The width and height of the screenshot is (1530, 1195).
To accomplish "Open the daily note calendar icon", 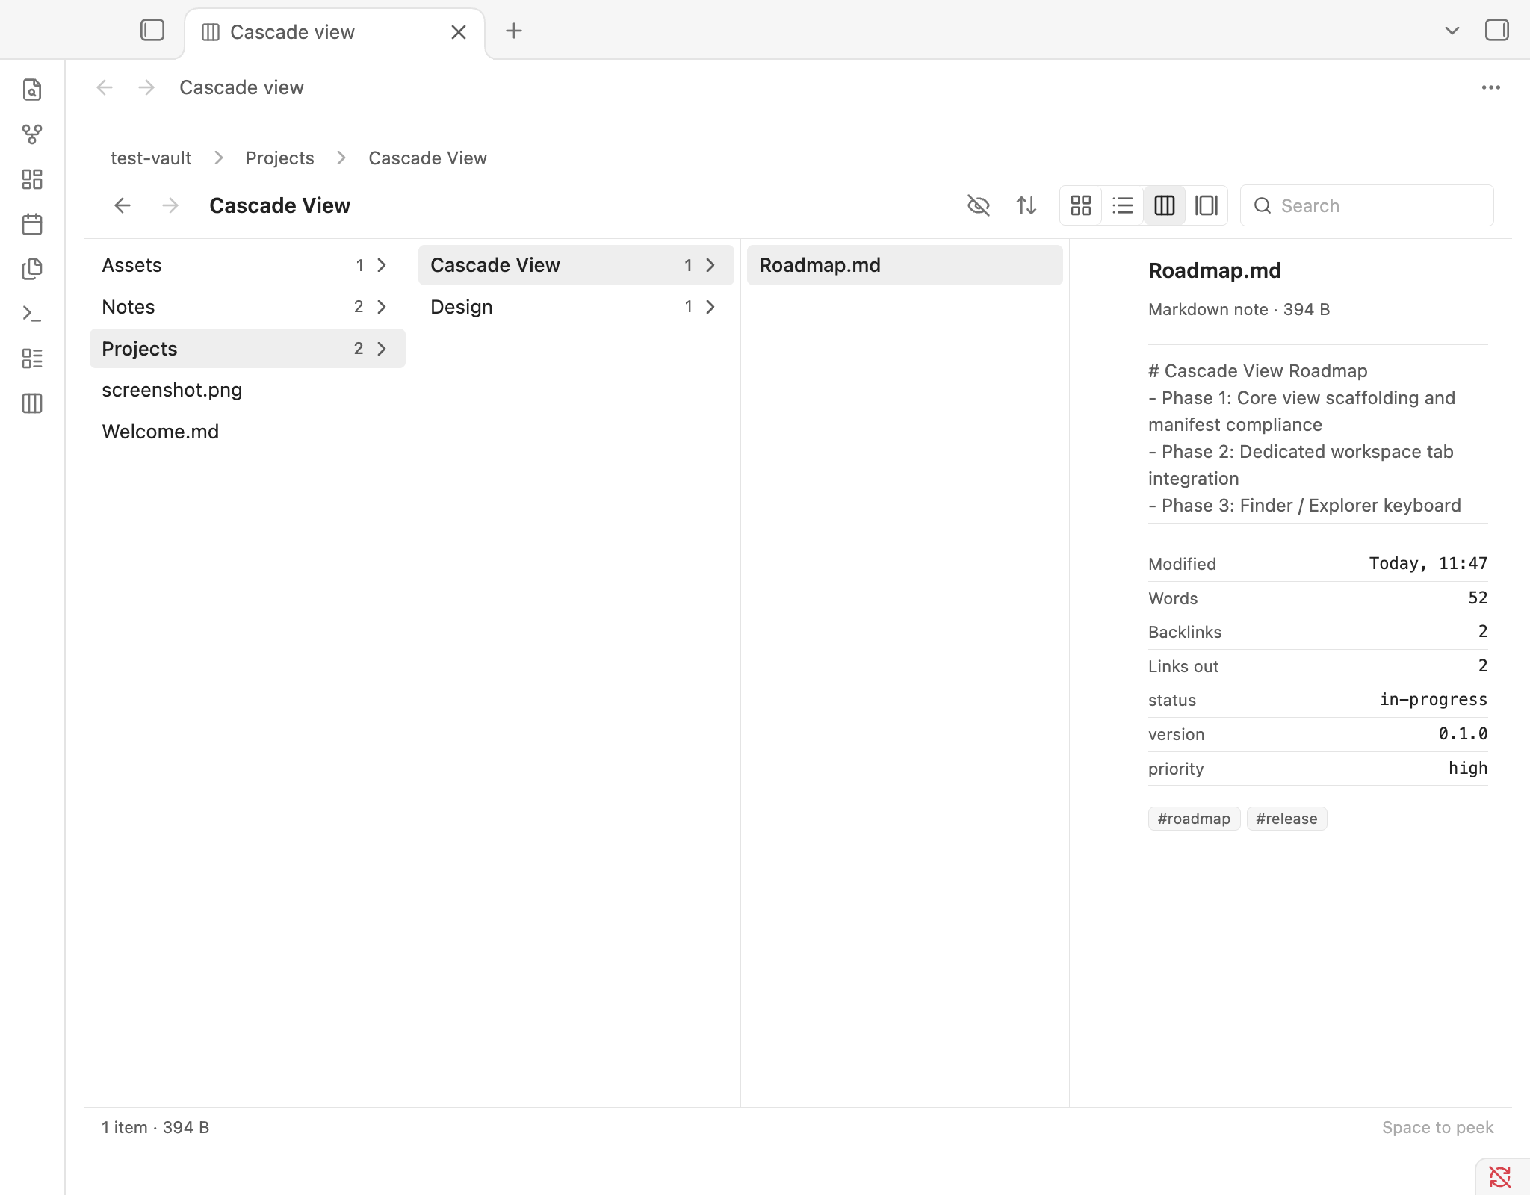I will point(32,224).
